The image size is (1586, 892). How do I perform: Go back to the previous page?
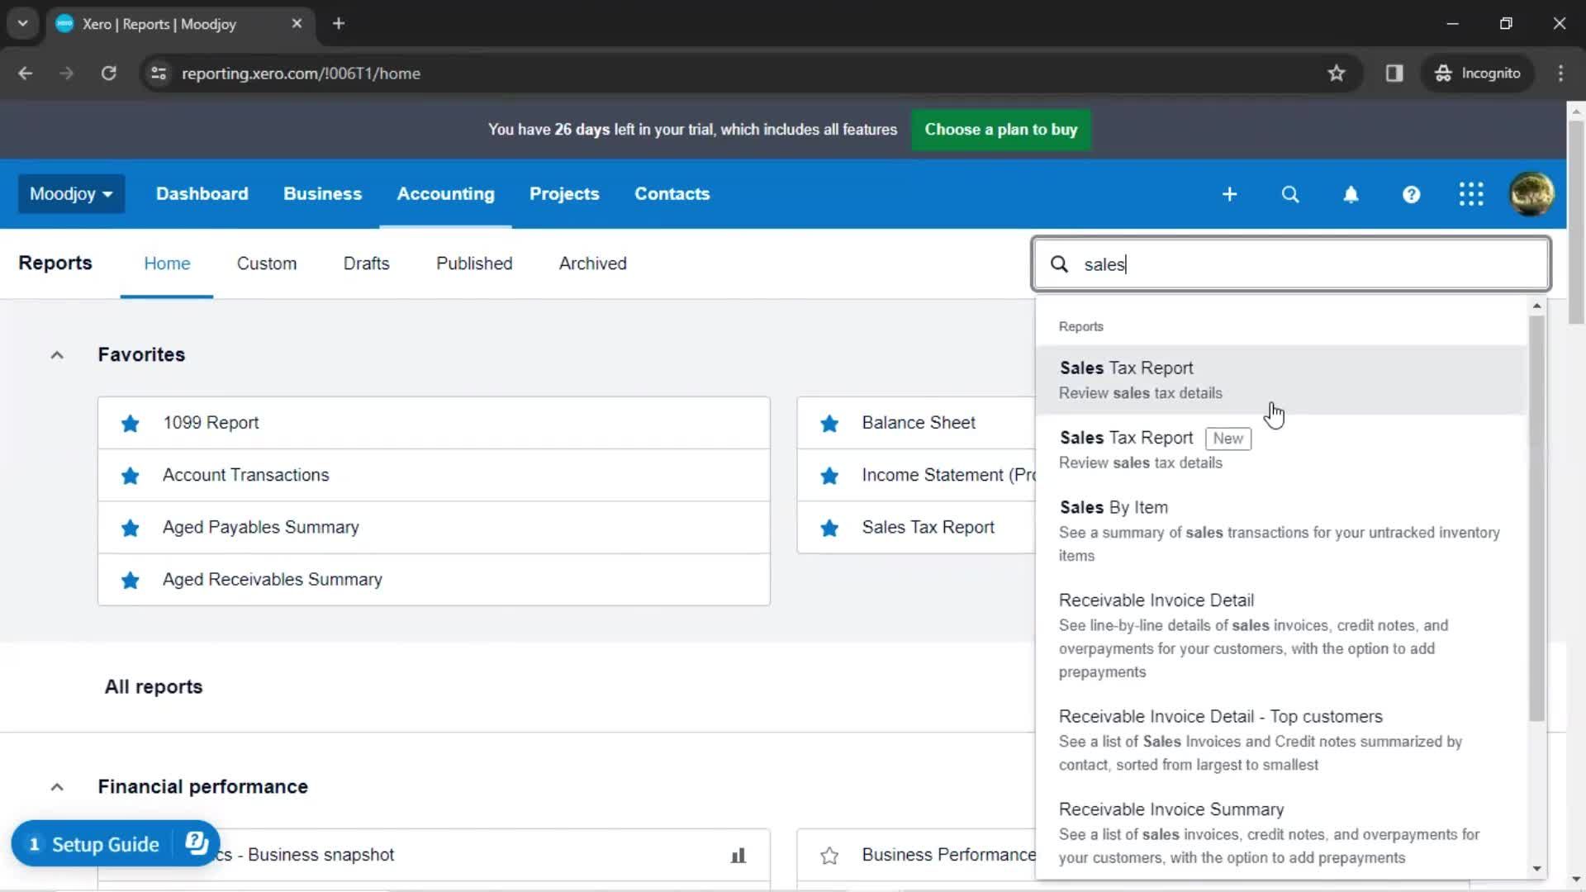coord(26,74)
